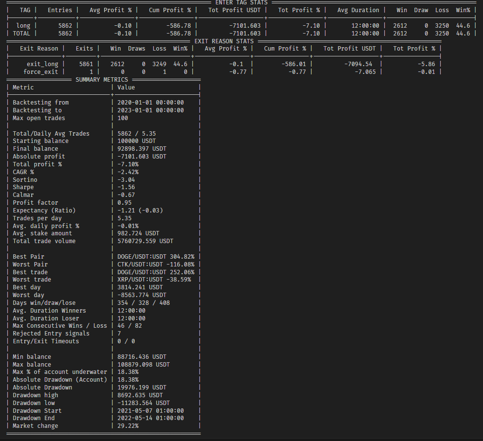The width and height of the screenshot is (483, 441).
Task: Click Avg. Duration Loser value
Action: [131, 318]
